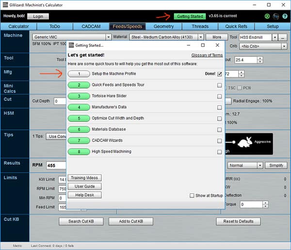This screenshot has width=291, height=250.
Task: Click Reset to Defaults button
Action: pos(238,221)
